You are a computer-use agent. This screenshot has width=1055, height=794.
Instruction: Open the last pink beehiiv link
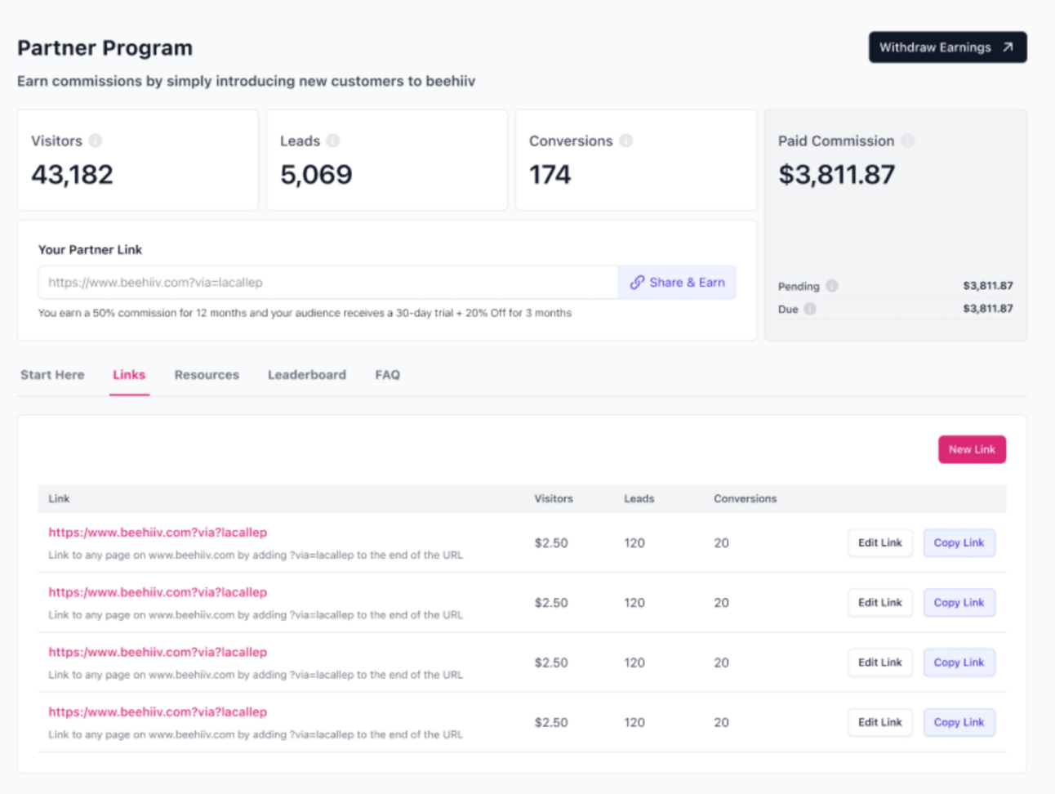(158, 712)
